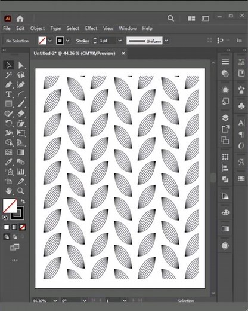This screenshot has width=248, height=311.
Task: Open the Layers panel icon
Action: [x=225, y=118]
